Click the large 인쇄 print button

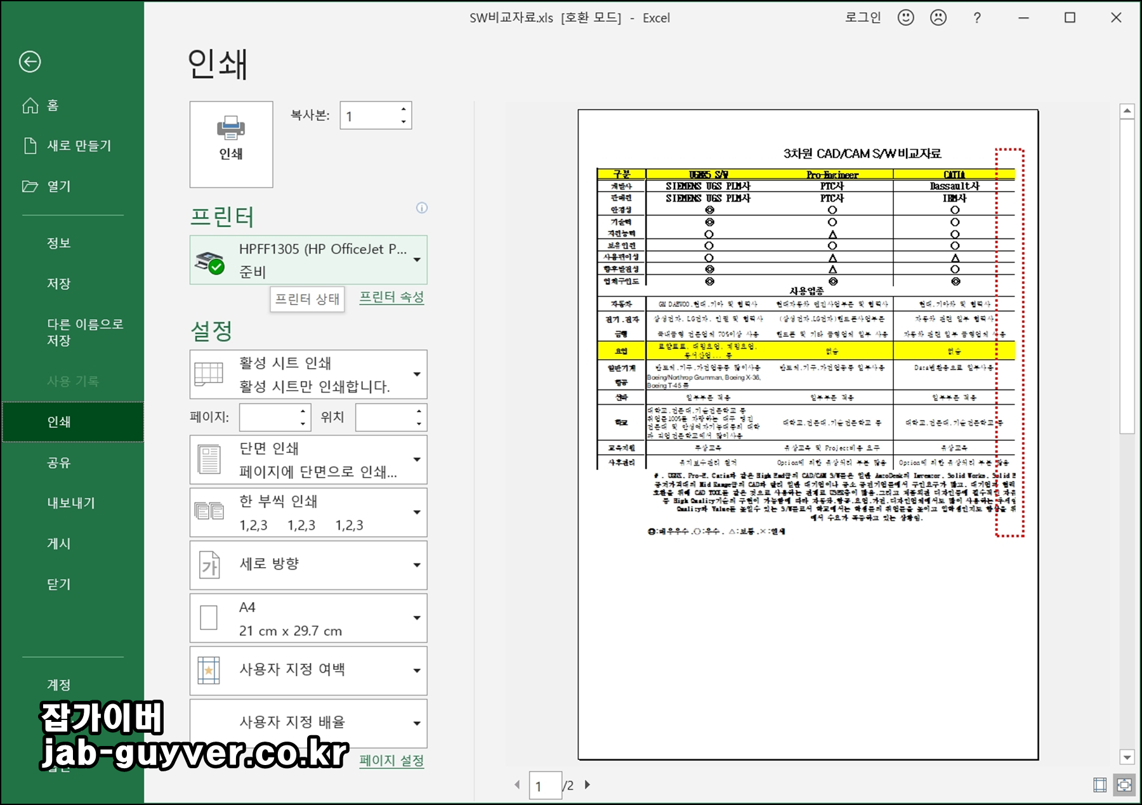(231, 144)
